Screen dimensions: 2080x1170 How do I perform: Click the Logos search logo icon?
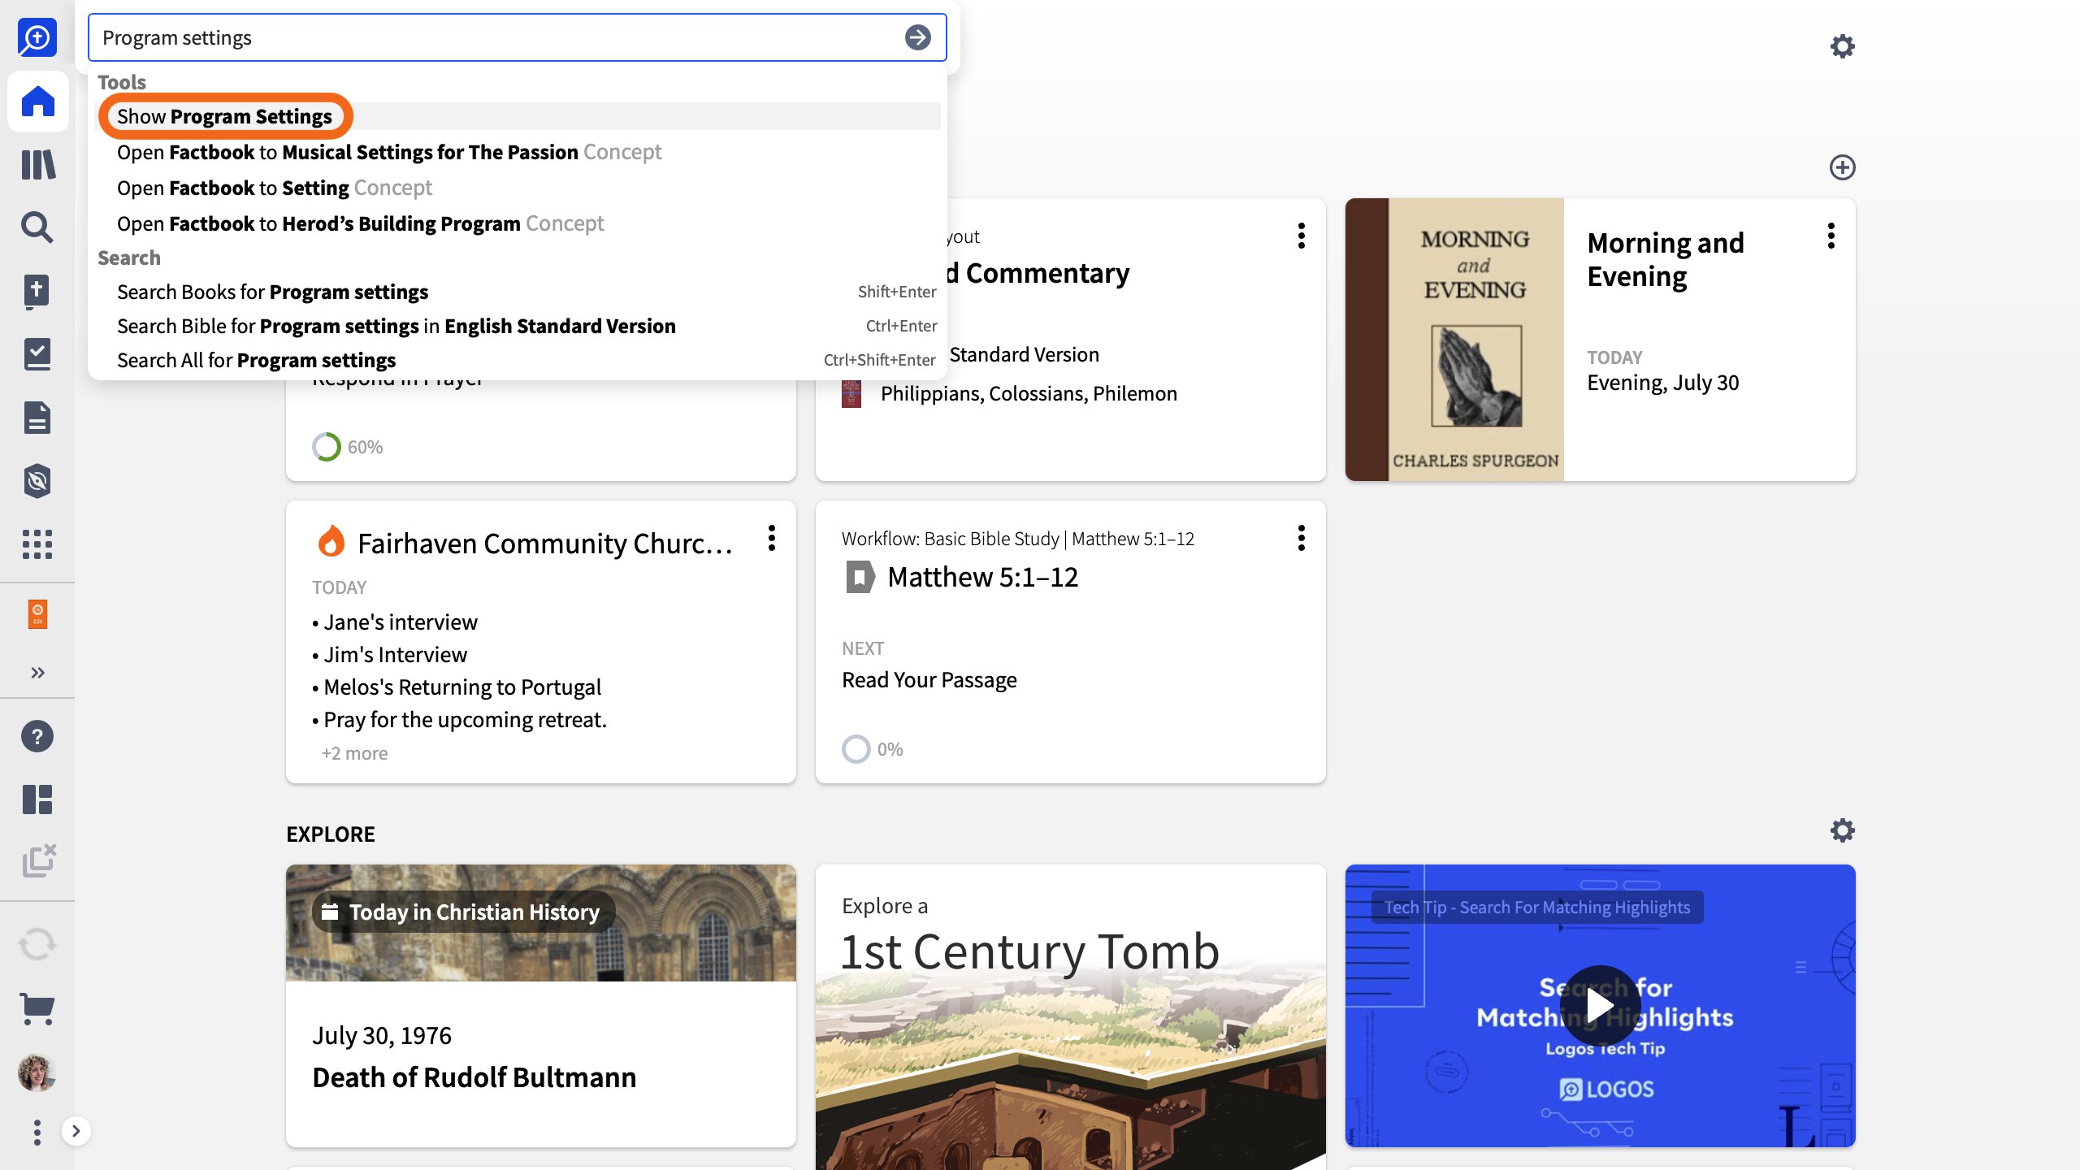[37, 37]
